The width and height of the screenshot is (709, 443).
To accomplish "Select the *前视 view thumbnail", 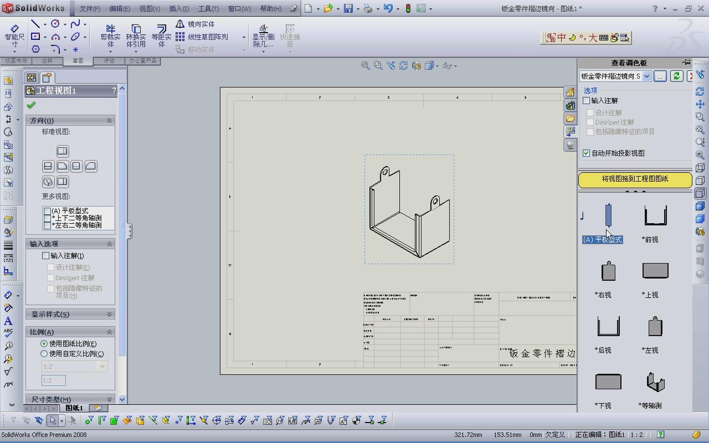I will pos(655,215).
